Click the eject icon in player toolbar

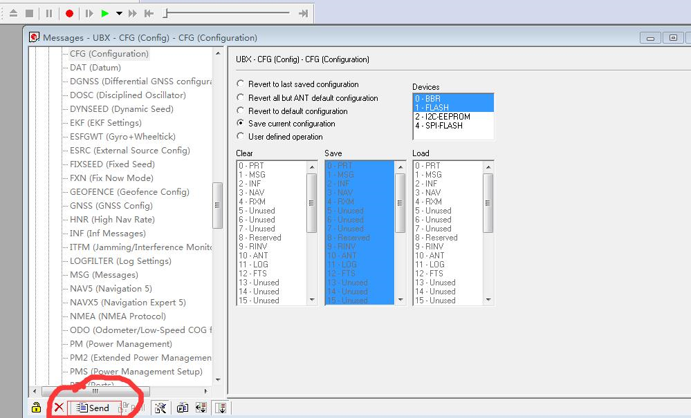(13, 13)
